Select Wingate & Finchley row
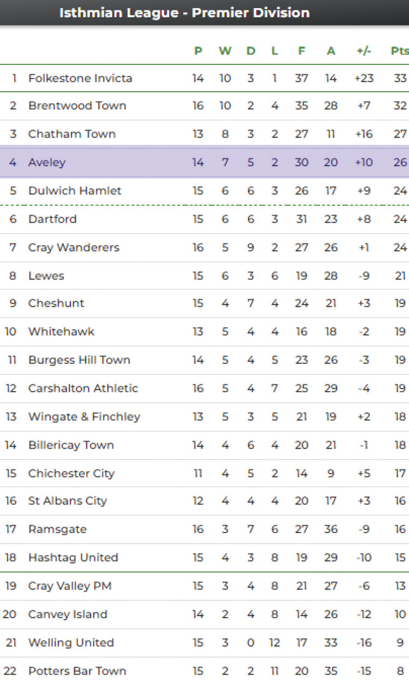Image resolution: width=409 pixels, height=686 pixels. 84,416
